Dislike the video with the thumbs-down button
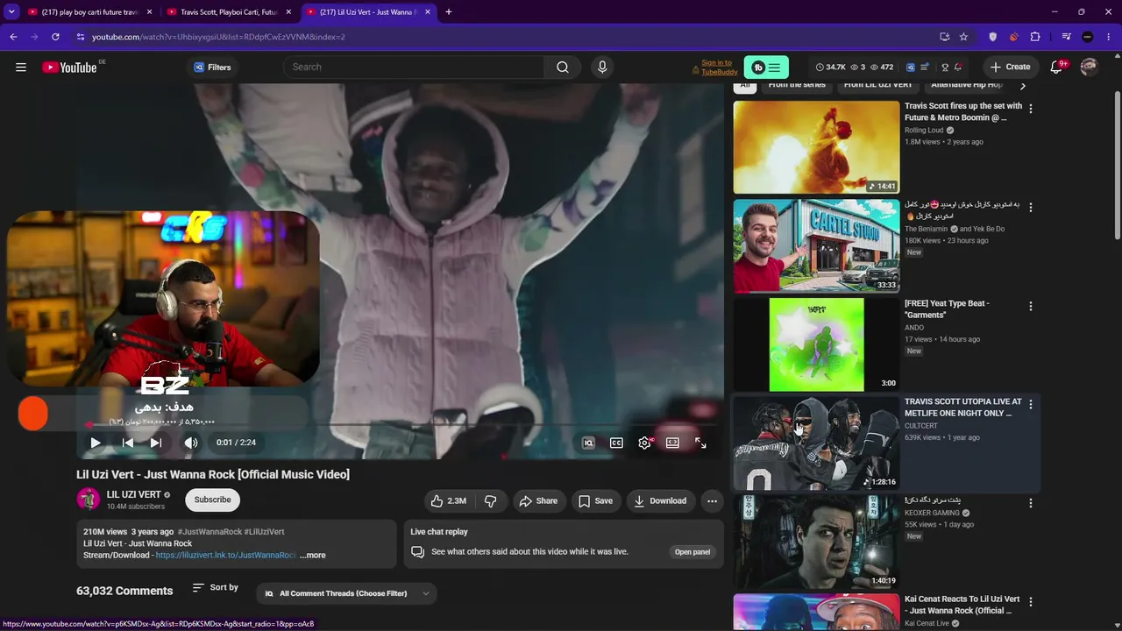The height and width of the screenshot is (631, 1122). tap(491, 501)
